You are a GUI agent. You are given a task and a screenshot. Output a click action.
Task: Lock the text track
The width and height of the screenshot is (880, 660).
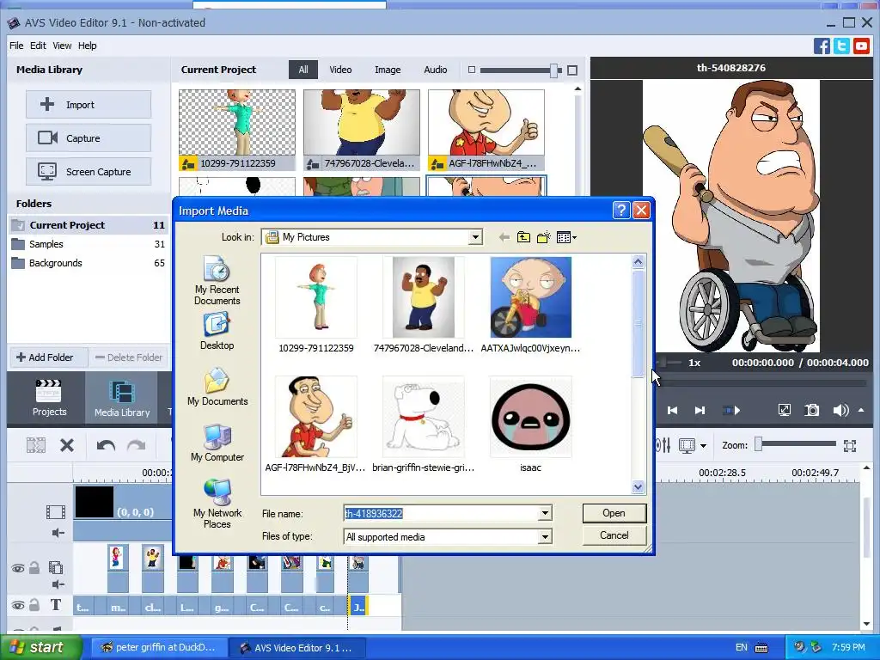coord(34,604)
